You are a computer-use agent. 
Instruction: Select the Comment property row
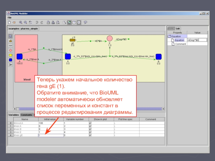click(180, 44)
